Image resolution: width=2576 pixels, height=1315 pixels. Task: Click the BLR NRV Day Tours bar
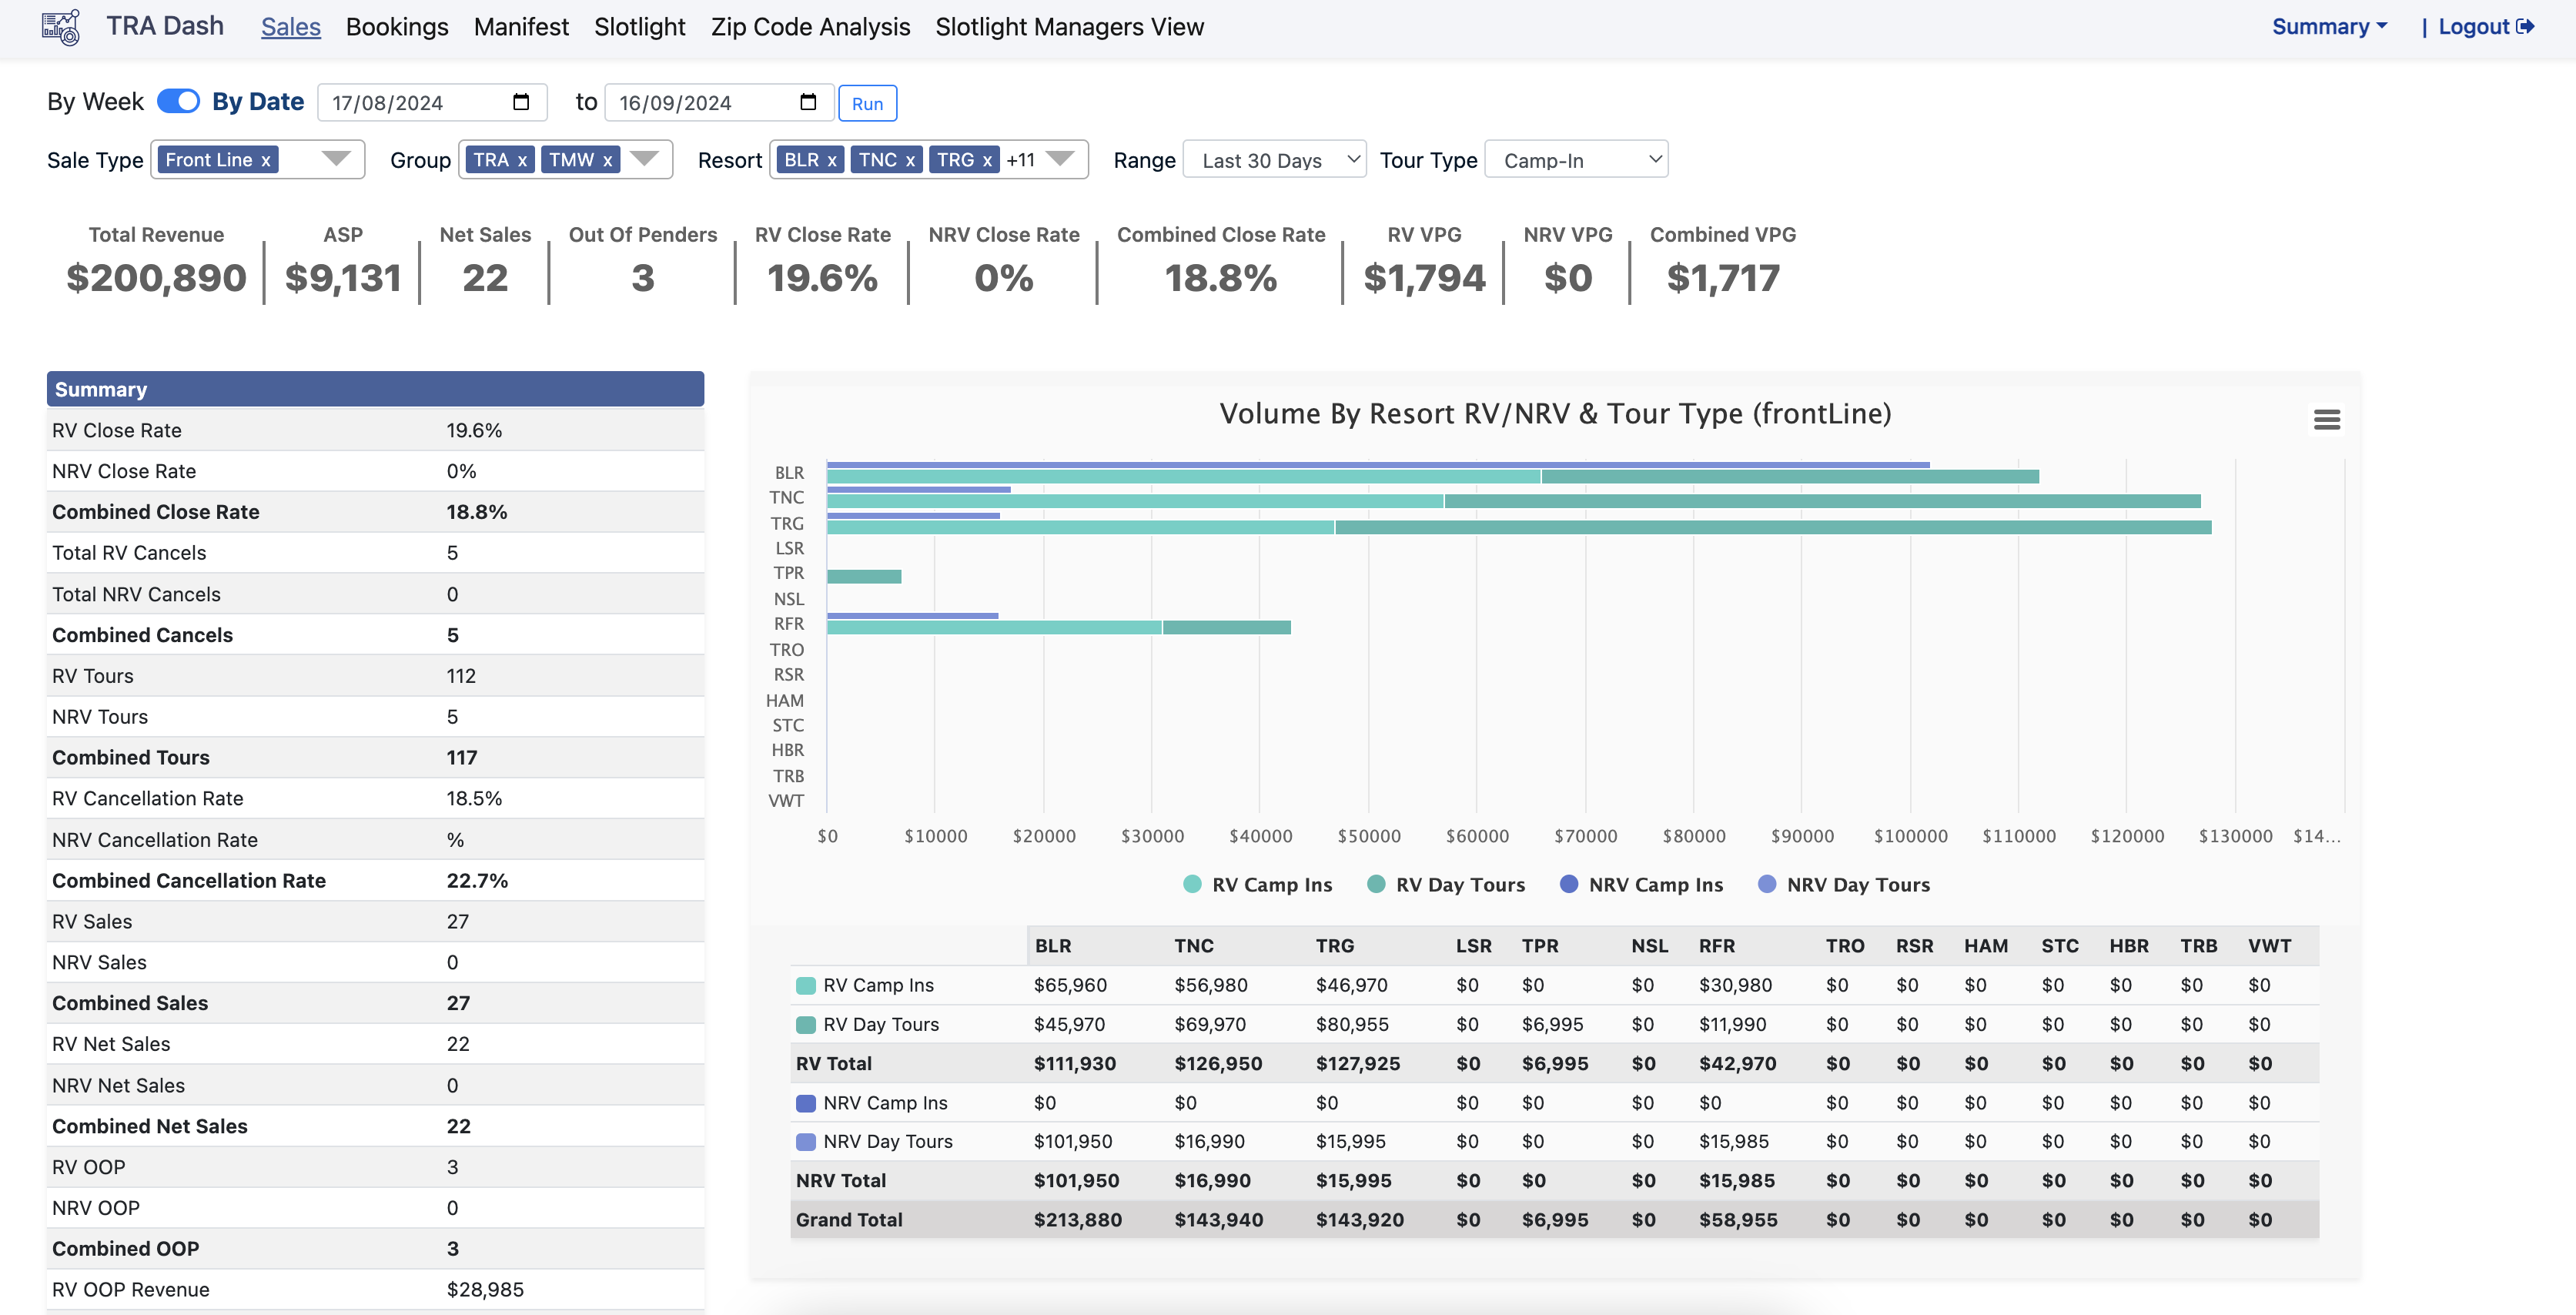click(x=1378, y=465)
